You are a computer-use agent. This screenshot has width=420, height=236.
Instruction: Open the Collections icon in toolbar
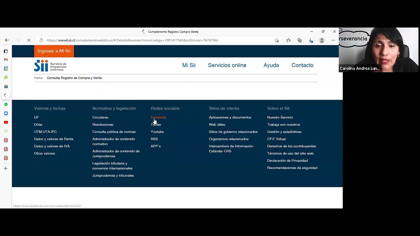(x=300, y=40)
